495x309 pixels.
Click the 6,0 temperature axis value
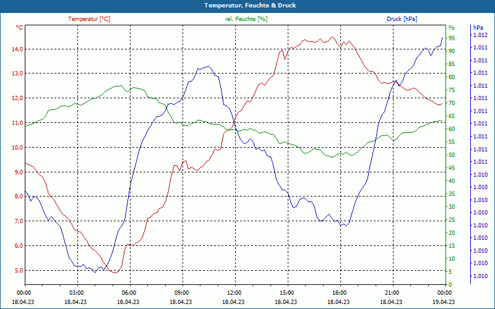pyautogui.click(x=19, y=245)
